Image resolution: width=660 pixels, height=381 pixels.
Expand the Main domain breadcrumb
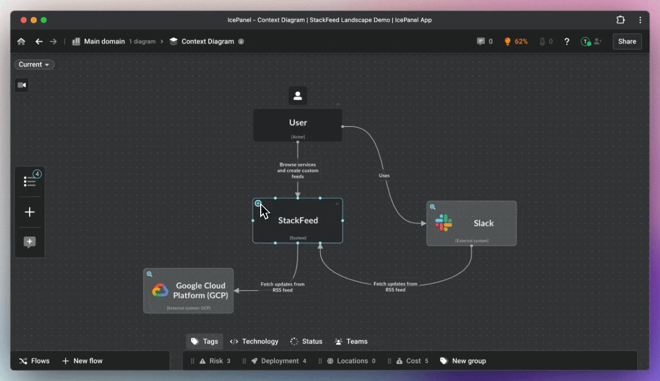click(x=104, y=41)
